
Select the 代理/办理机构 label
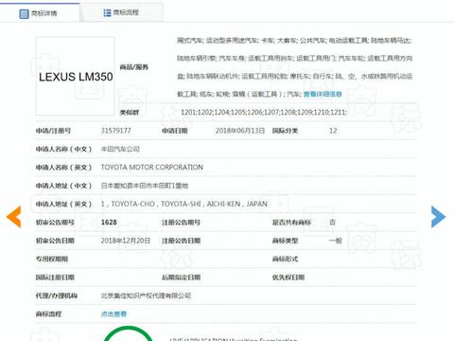[57, 296]
